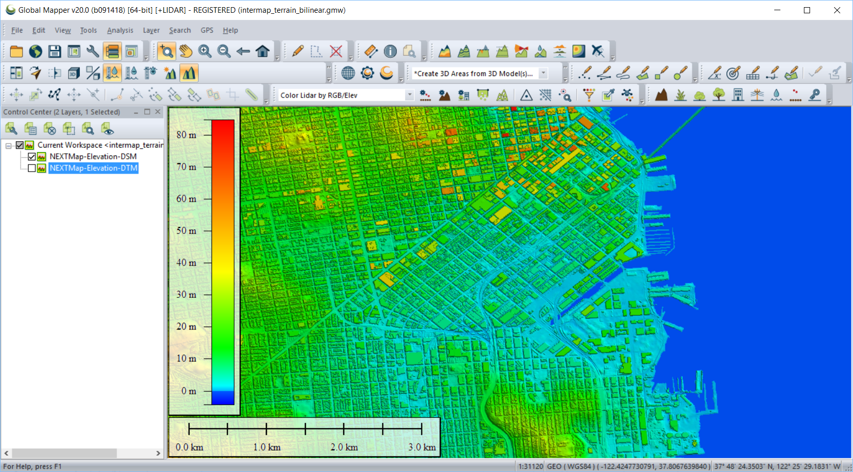Open the 3D View cube icon
The width and height of the screenshot is (853, 472).
pyautogui.click(x=74, y=73)
